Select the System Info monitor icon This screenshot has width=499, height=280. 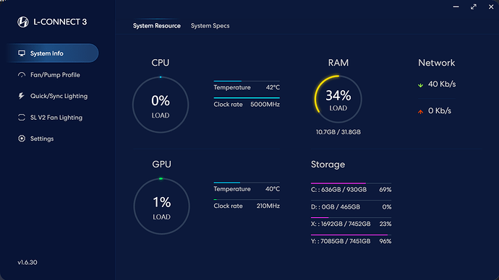[22, 53]
